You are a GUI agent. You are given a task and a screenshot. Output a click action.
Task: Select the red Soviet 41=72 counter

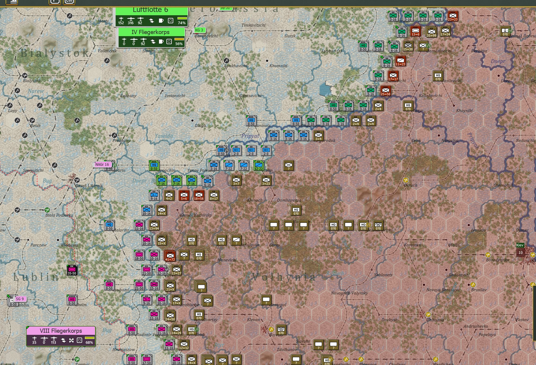pyautogui.click(x=170, y=256)
